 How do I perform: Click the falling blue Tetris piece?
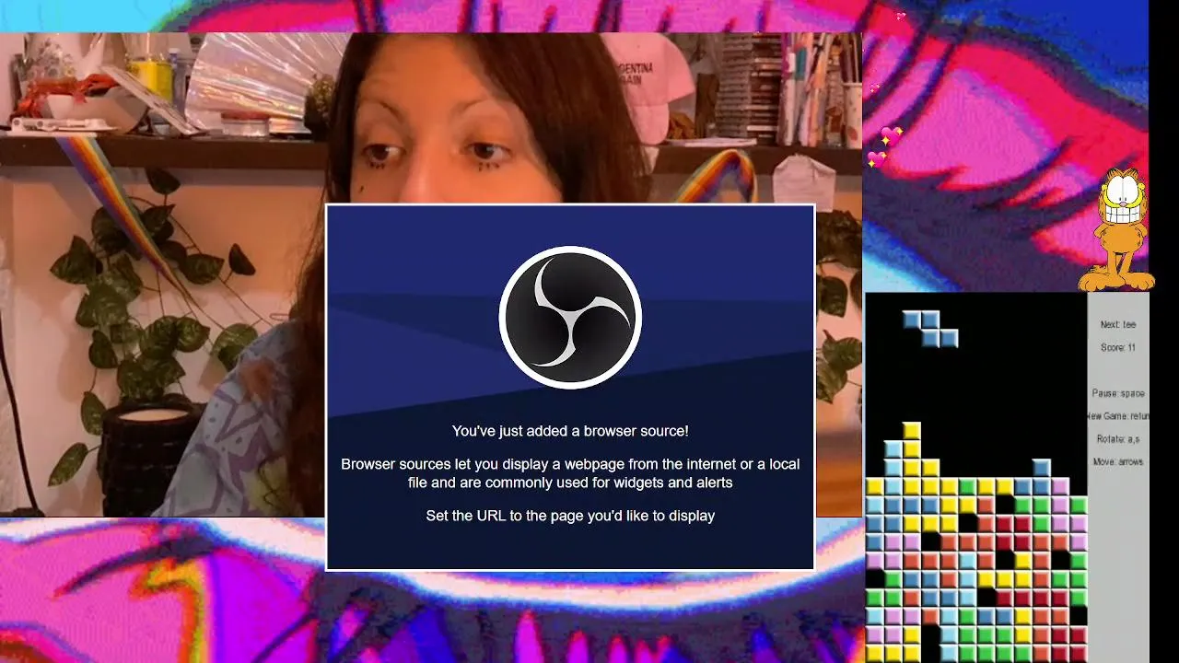pos(930,329)
